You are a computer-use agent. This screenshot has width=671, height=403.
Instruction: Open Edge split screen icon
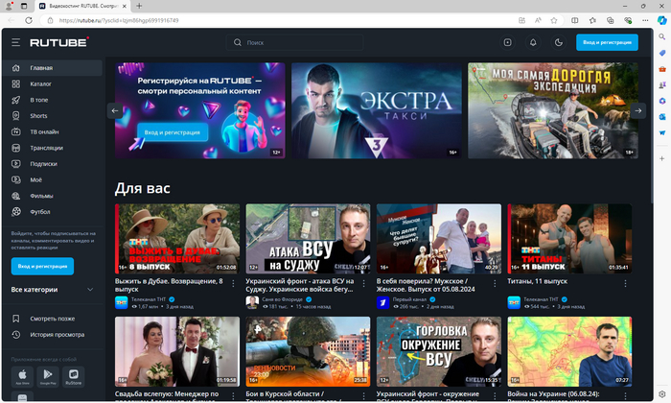tap(575, 20)
